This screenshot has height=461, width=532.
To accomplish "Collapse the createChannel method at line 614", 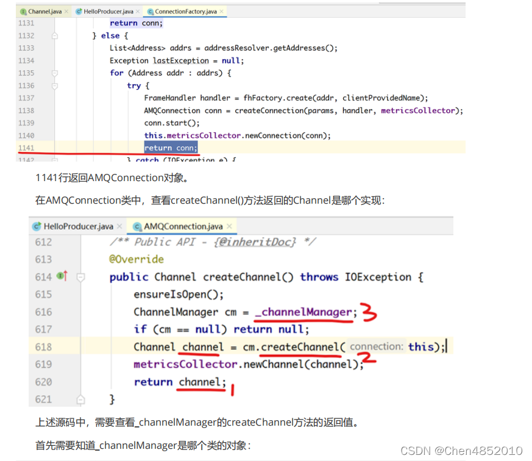I will click(80, 277).
